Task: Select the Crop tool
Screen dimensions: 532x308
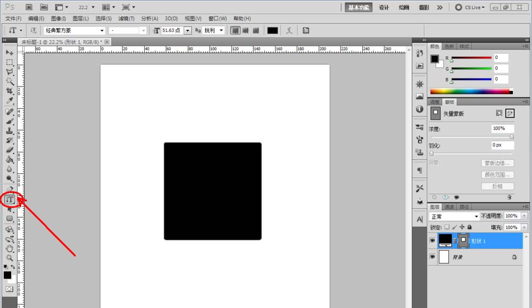Action: pos(10,91)
